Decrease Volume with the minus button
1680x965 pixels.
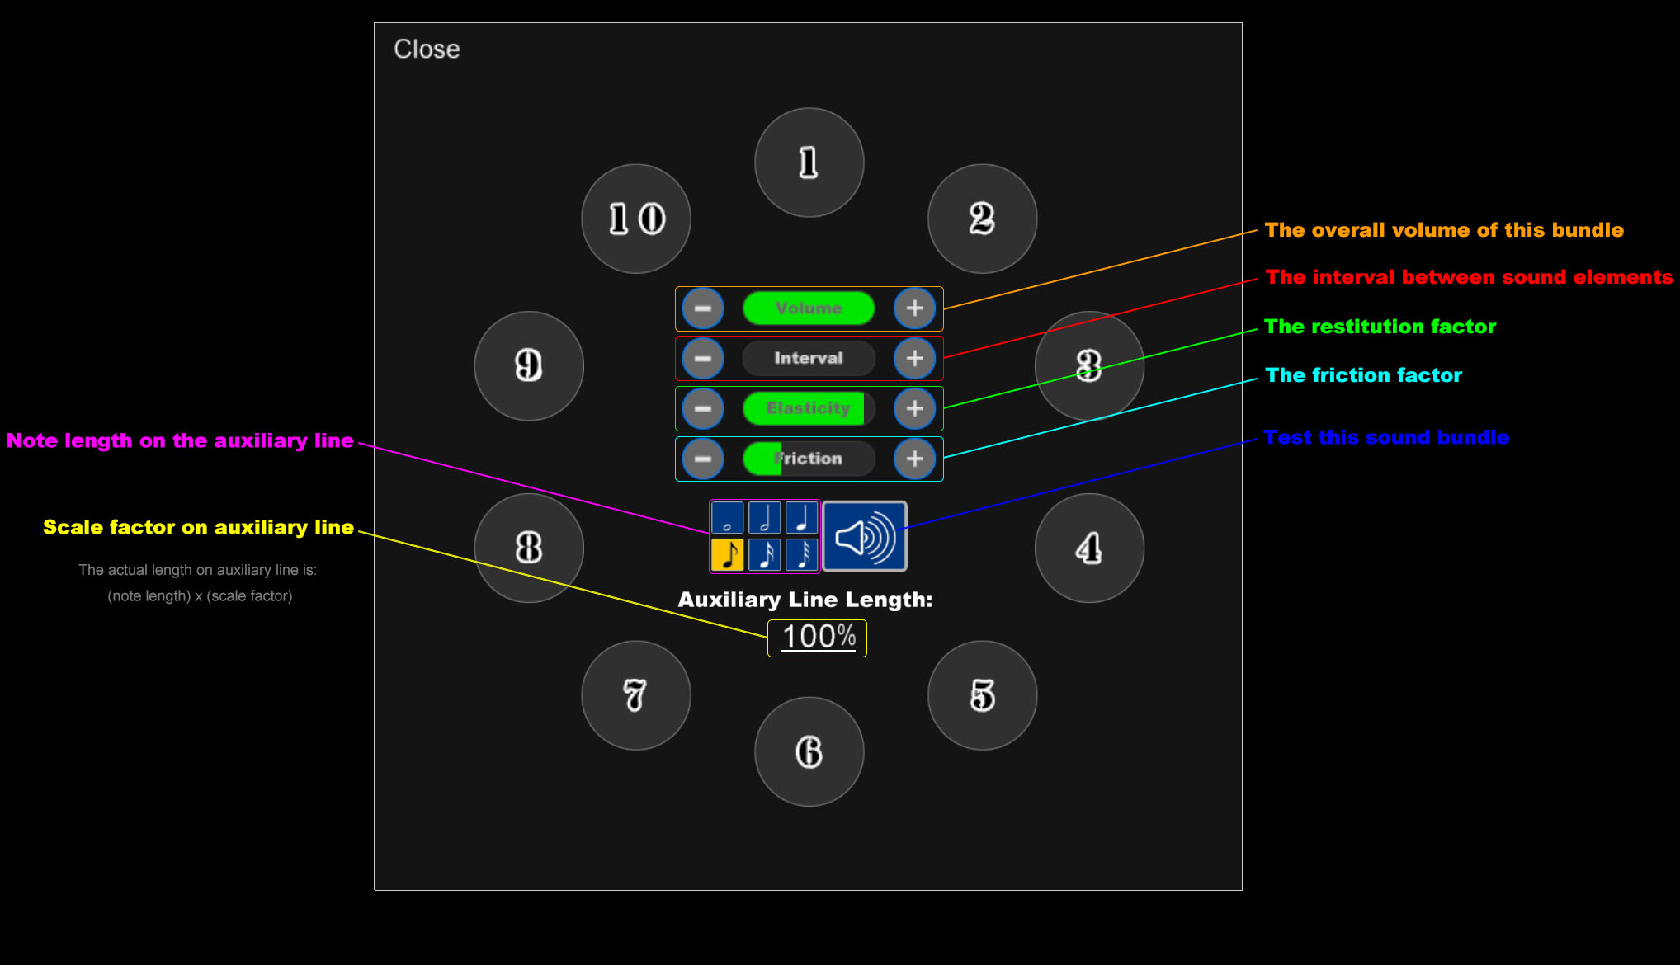click(x=703, y=308)
